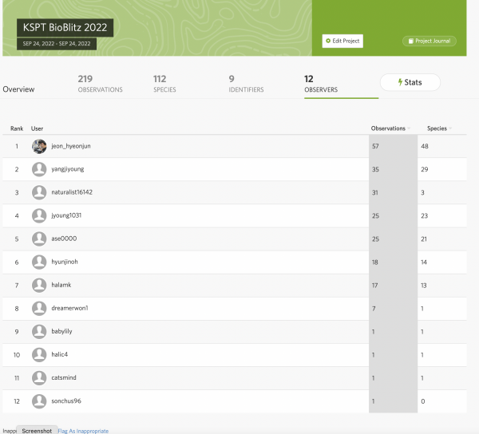Open user sonchus96's profile link
This screenshot has height=434, width=479.
click(x=66, y=401)
